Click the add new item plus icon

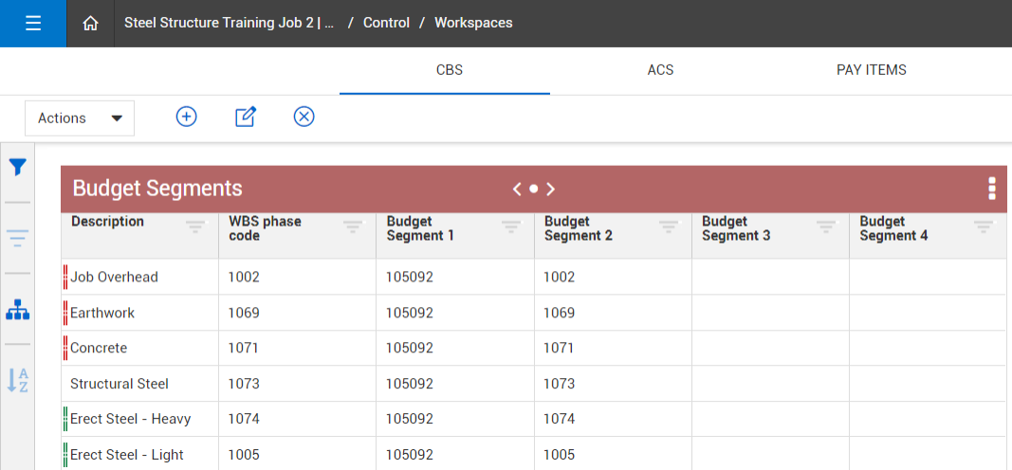pyautogui.click(x=187, y=117)
